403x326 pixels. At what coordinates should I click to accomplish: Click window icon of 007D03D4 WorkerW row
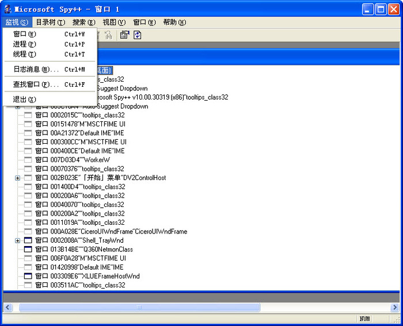[x=28, y=160]
